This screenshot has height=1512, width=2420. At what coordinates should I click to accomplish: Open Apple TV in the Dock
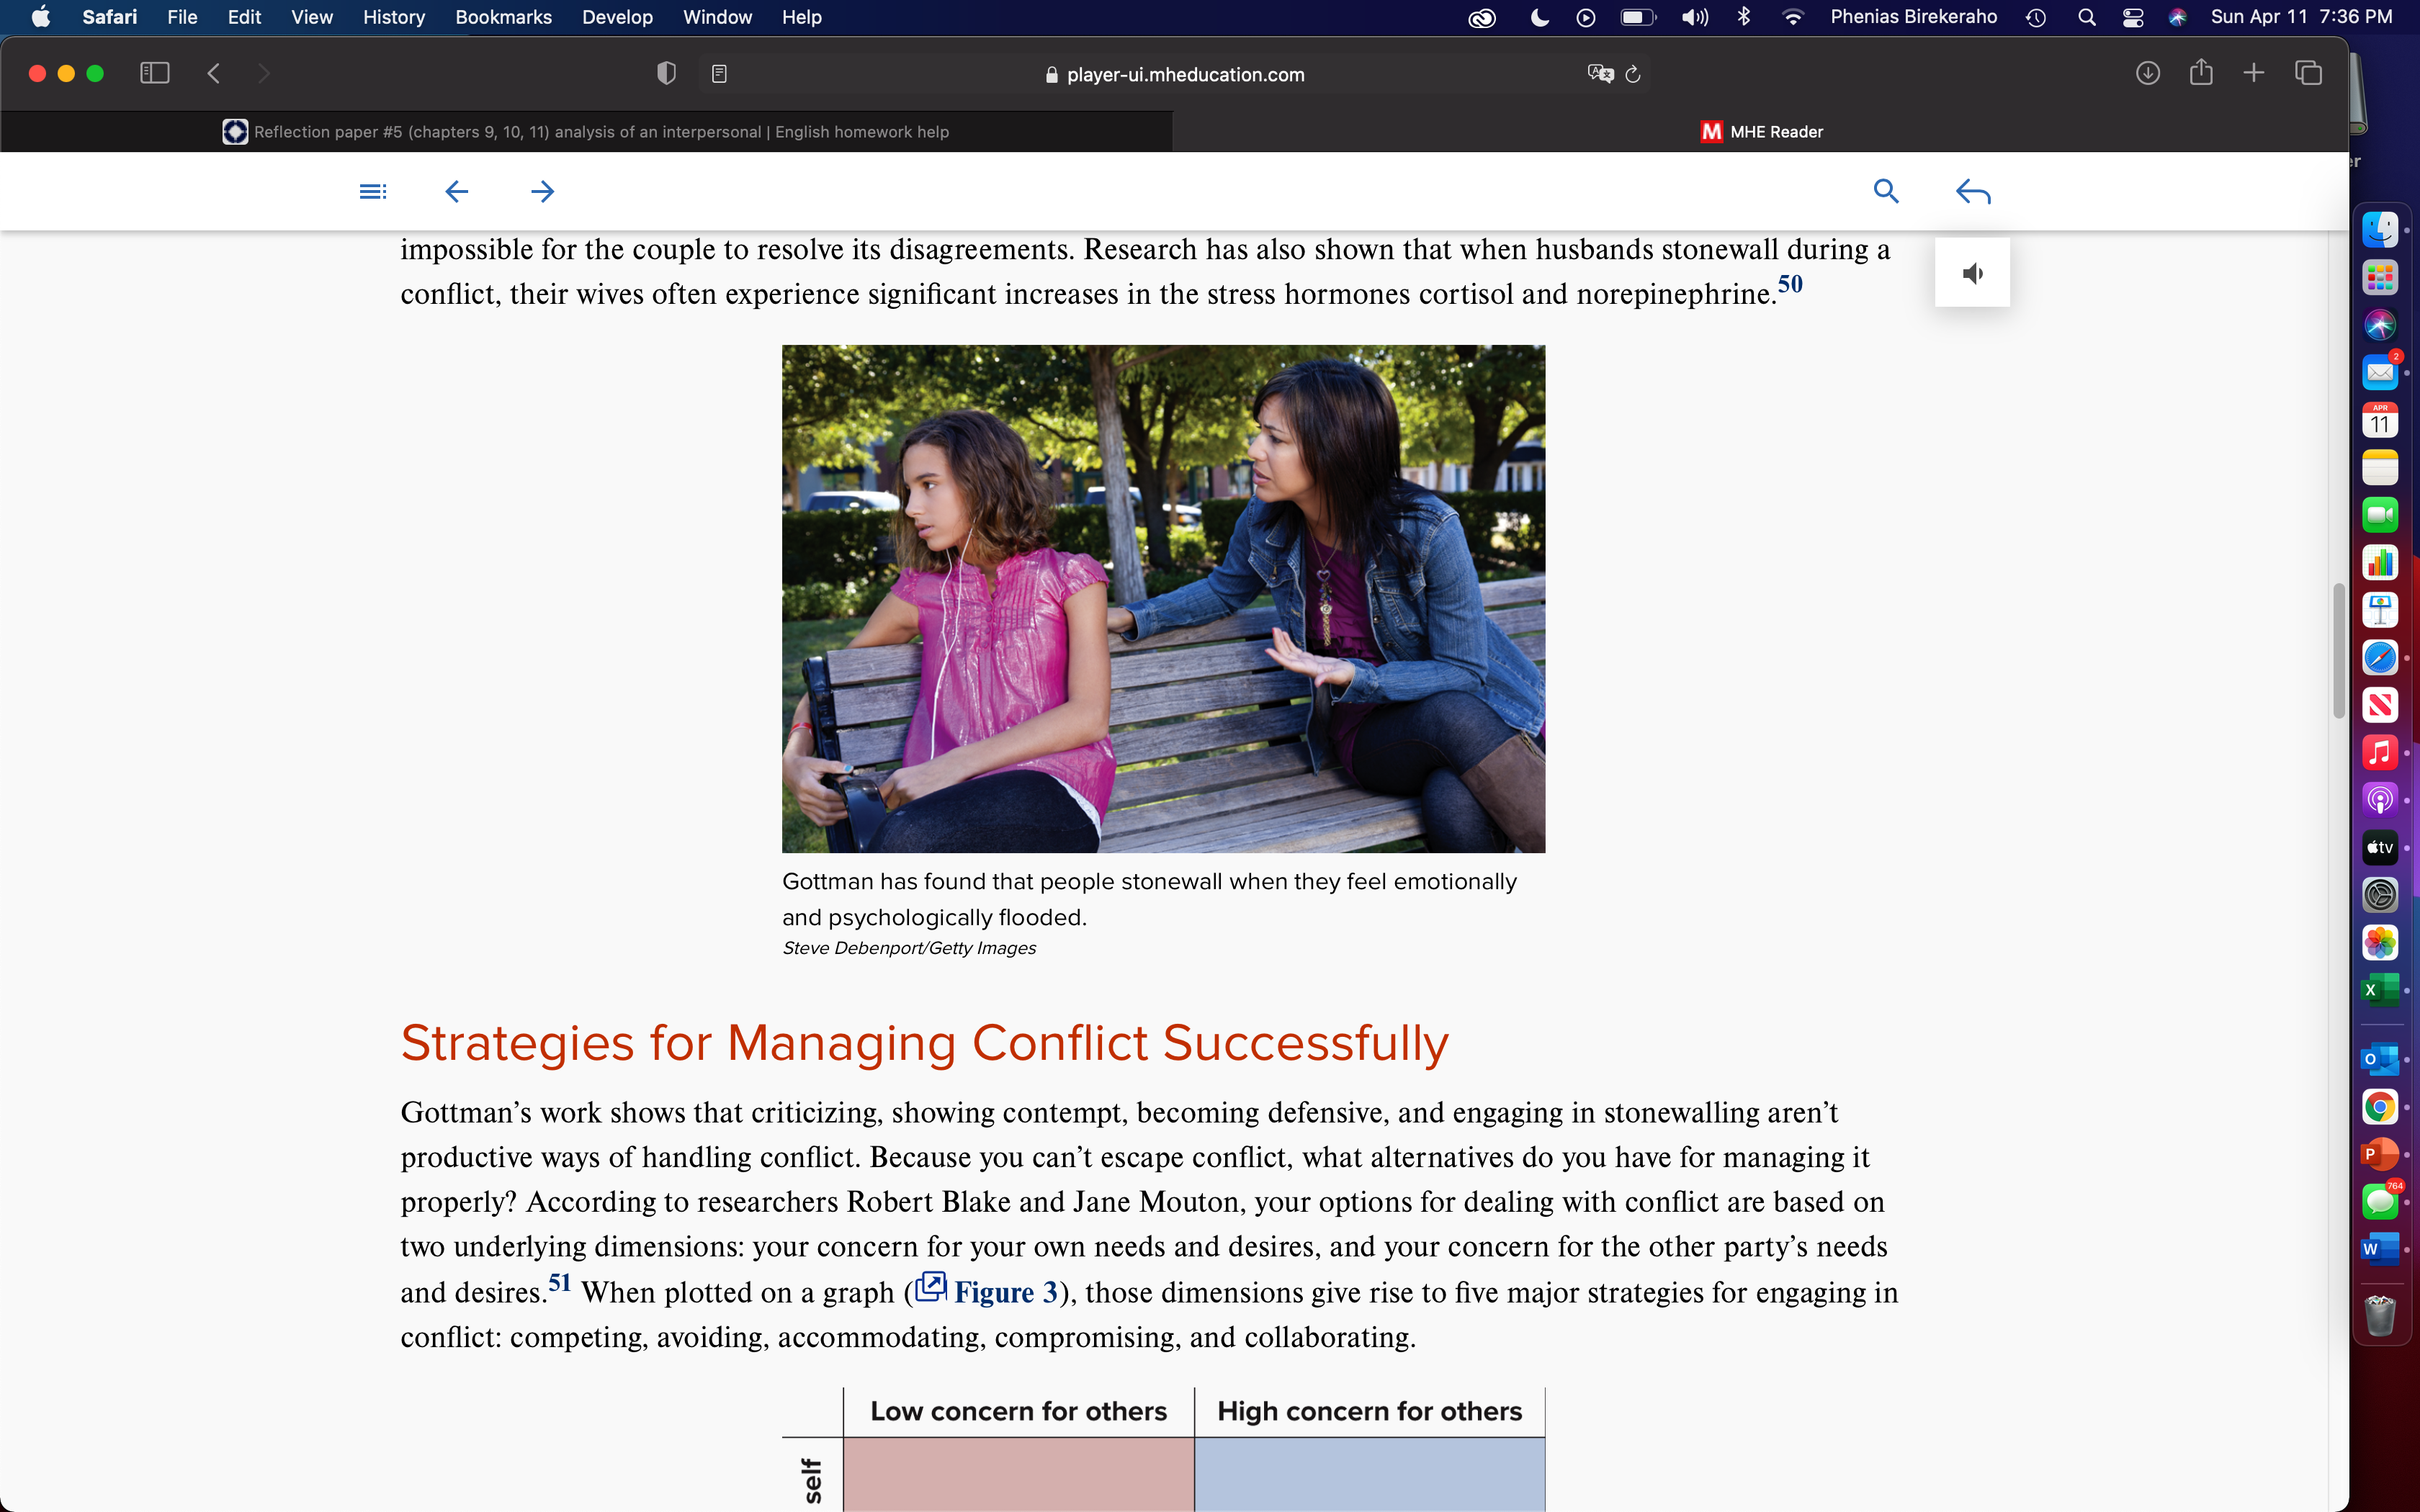click(2380, 847)
